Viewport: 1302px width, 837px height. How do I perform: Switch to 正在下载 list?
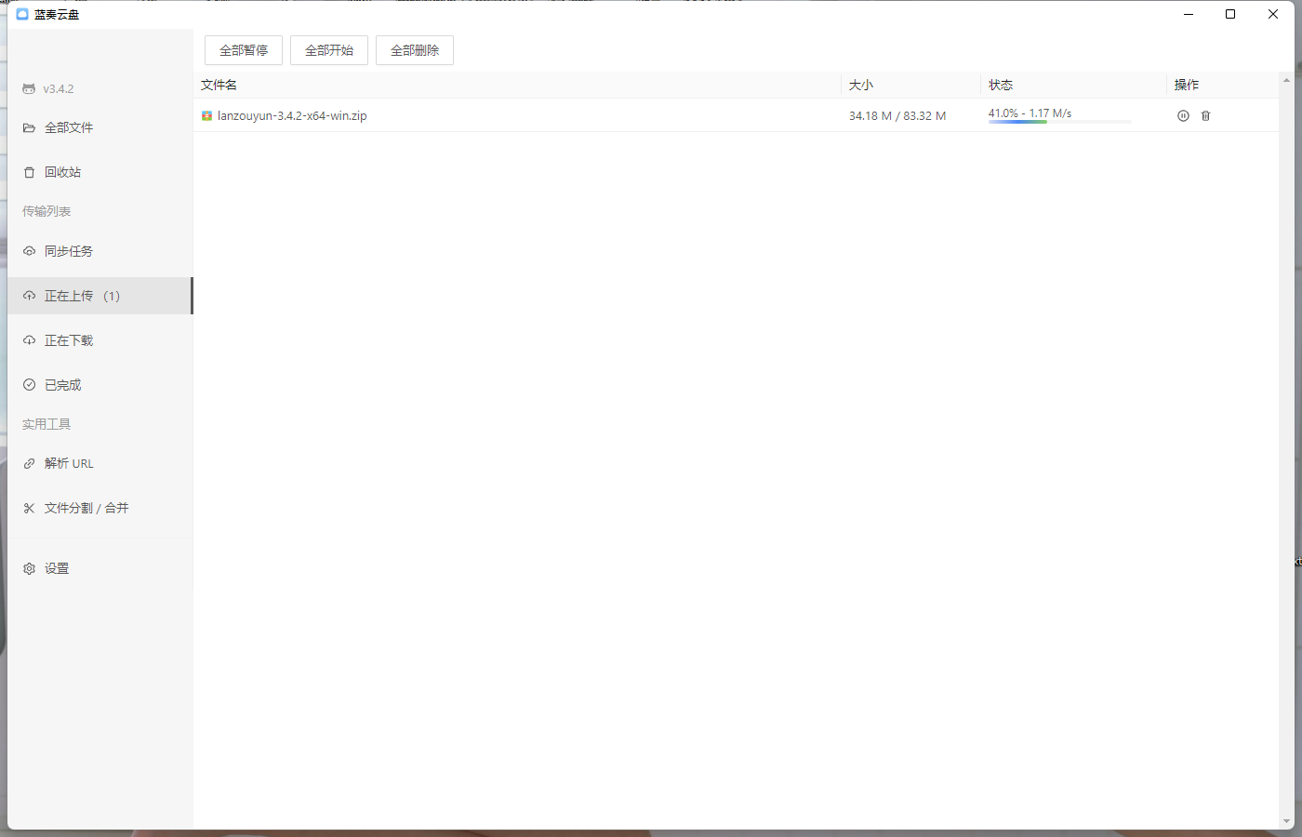[x=100, y=340]
